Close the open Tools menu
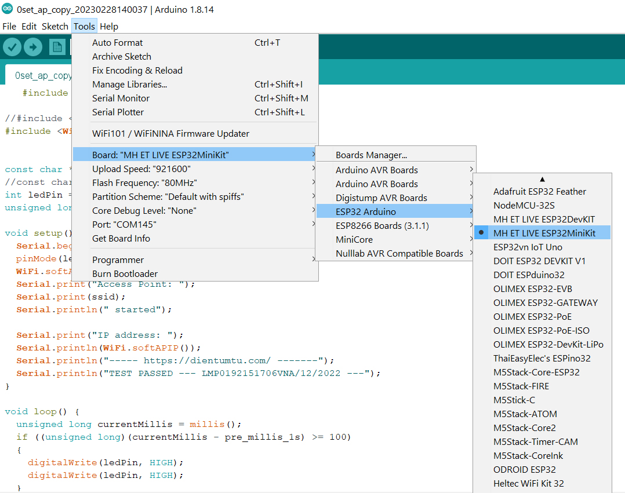The width and height of the screenshot is (625, 493). pos(84,26)
